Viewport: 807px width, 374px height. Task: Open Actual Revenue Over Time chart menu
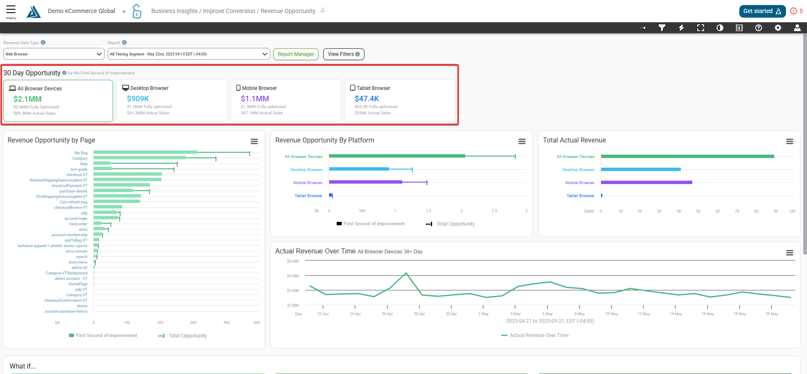(x=790, y=253)
